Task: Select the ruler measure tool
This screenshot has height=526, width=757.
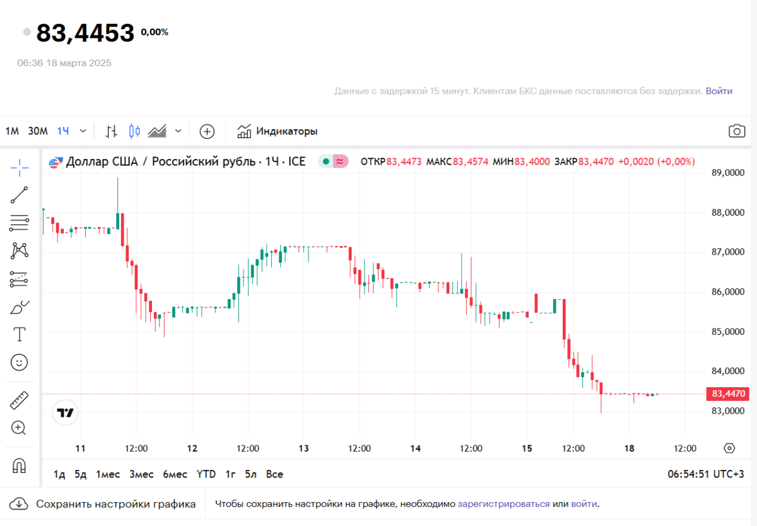Action: click(20, 400)
